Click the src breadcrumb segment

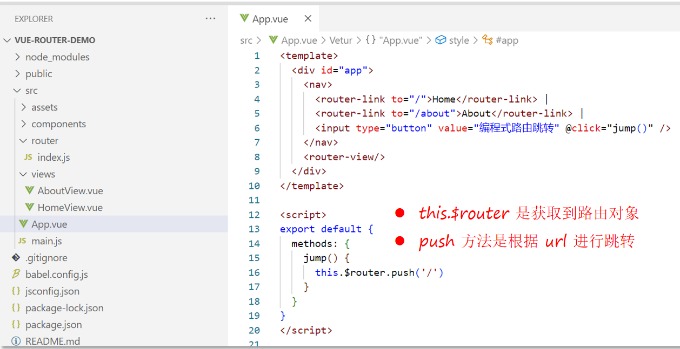click(246, 40)
